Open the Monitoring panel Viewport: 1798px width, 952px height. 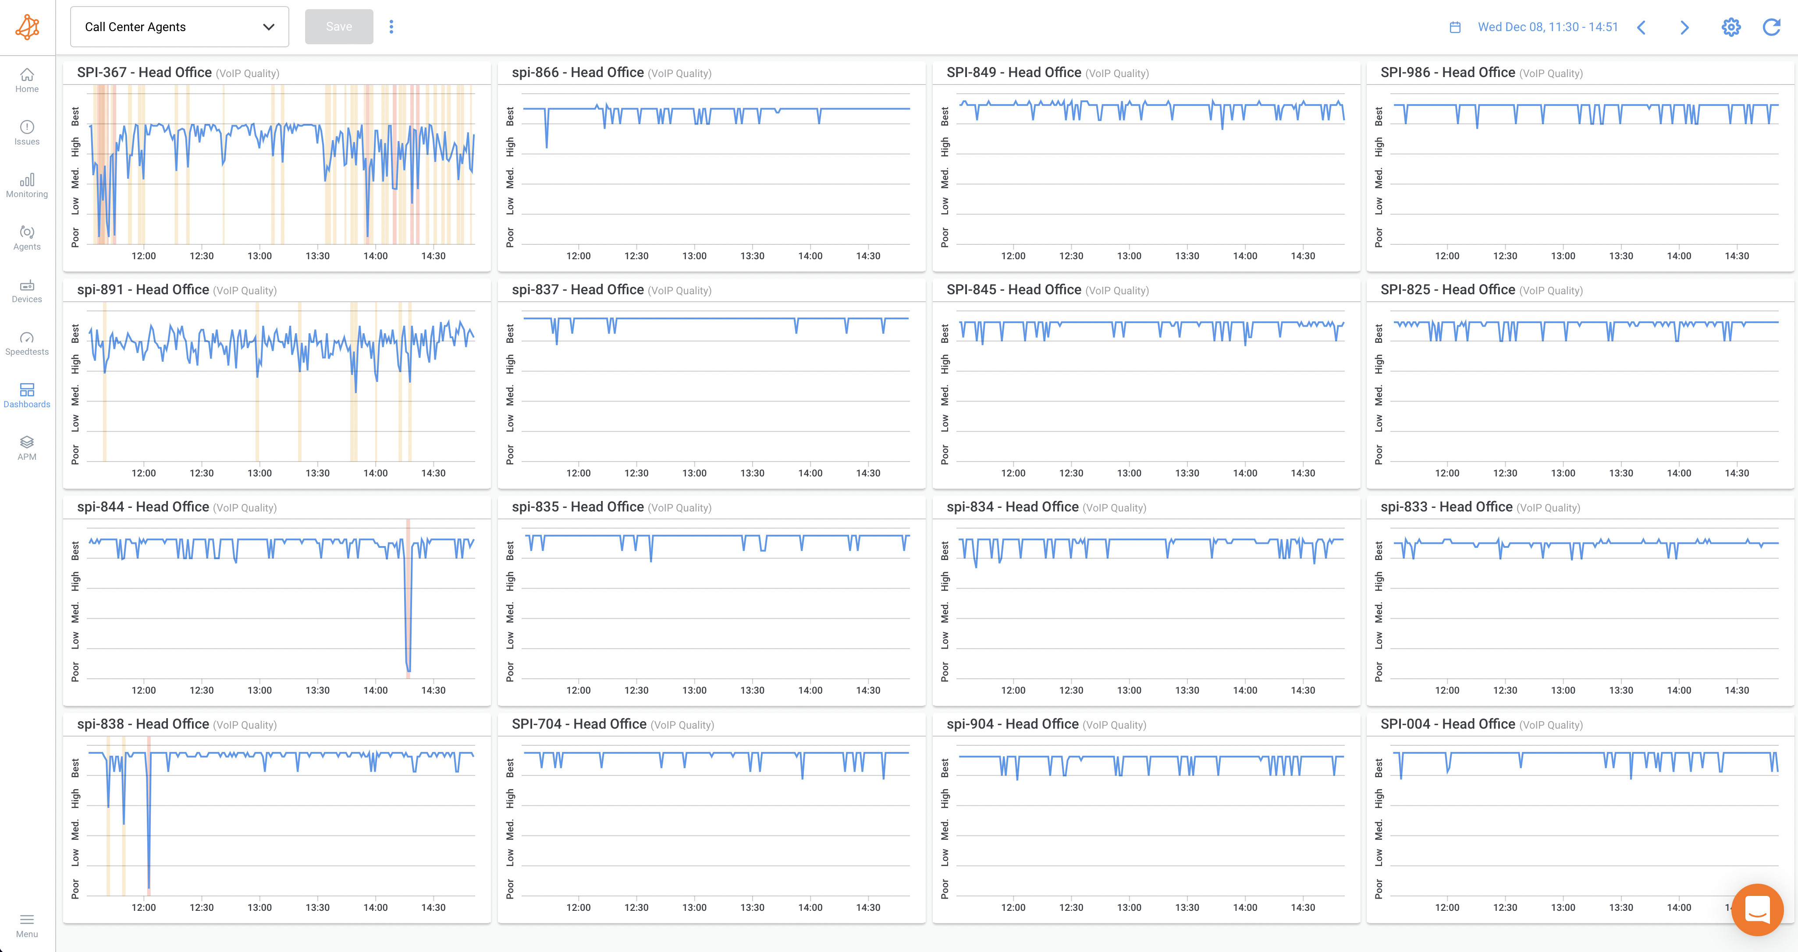pos(27,185)
